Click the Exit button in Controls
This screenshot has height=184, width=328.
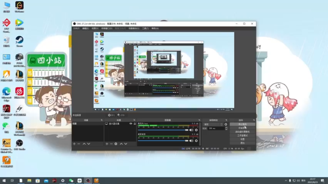[x=242, y=143]
